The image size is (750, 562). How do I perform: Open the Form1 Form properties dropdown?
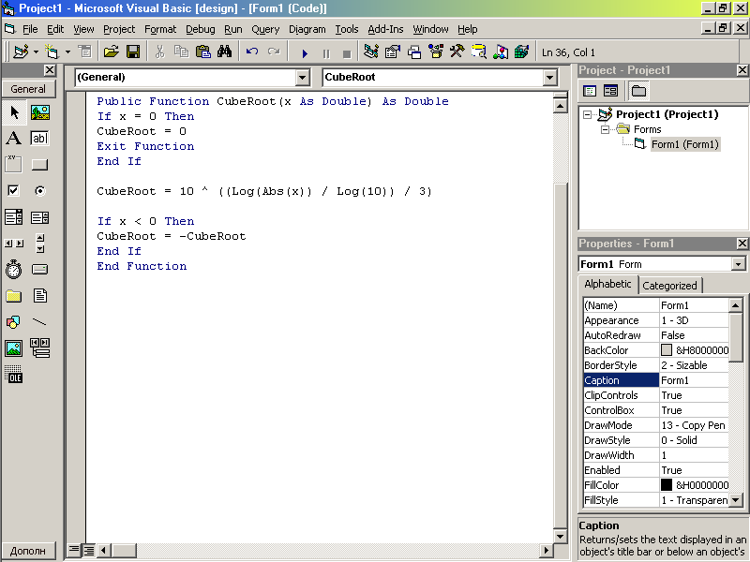[x=739, y=264]
